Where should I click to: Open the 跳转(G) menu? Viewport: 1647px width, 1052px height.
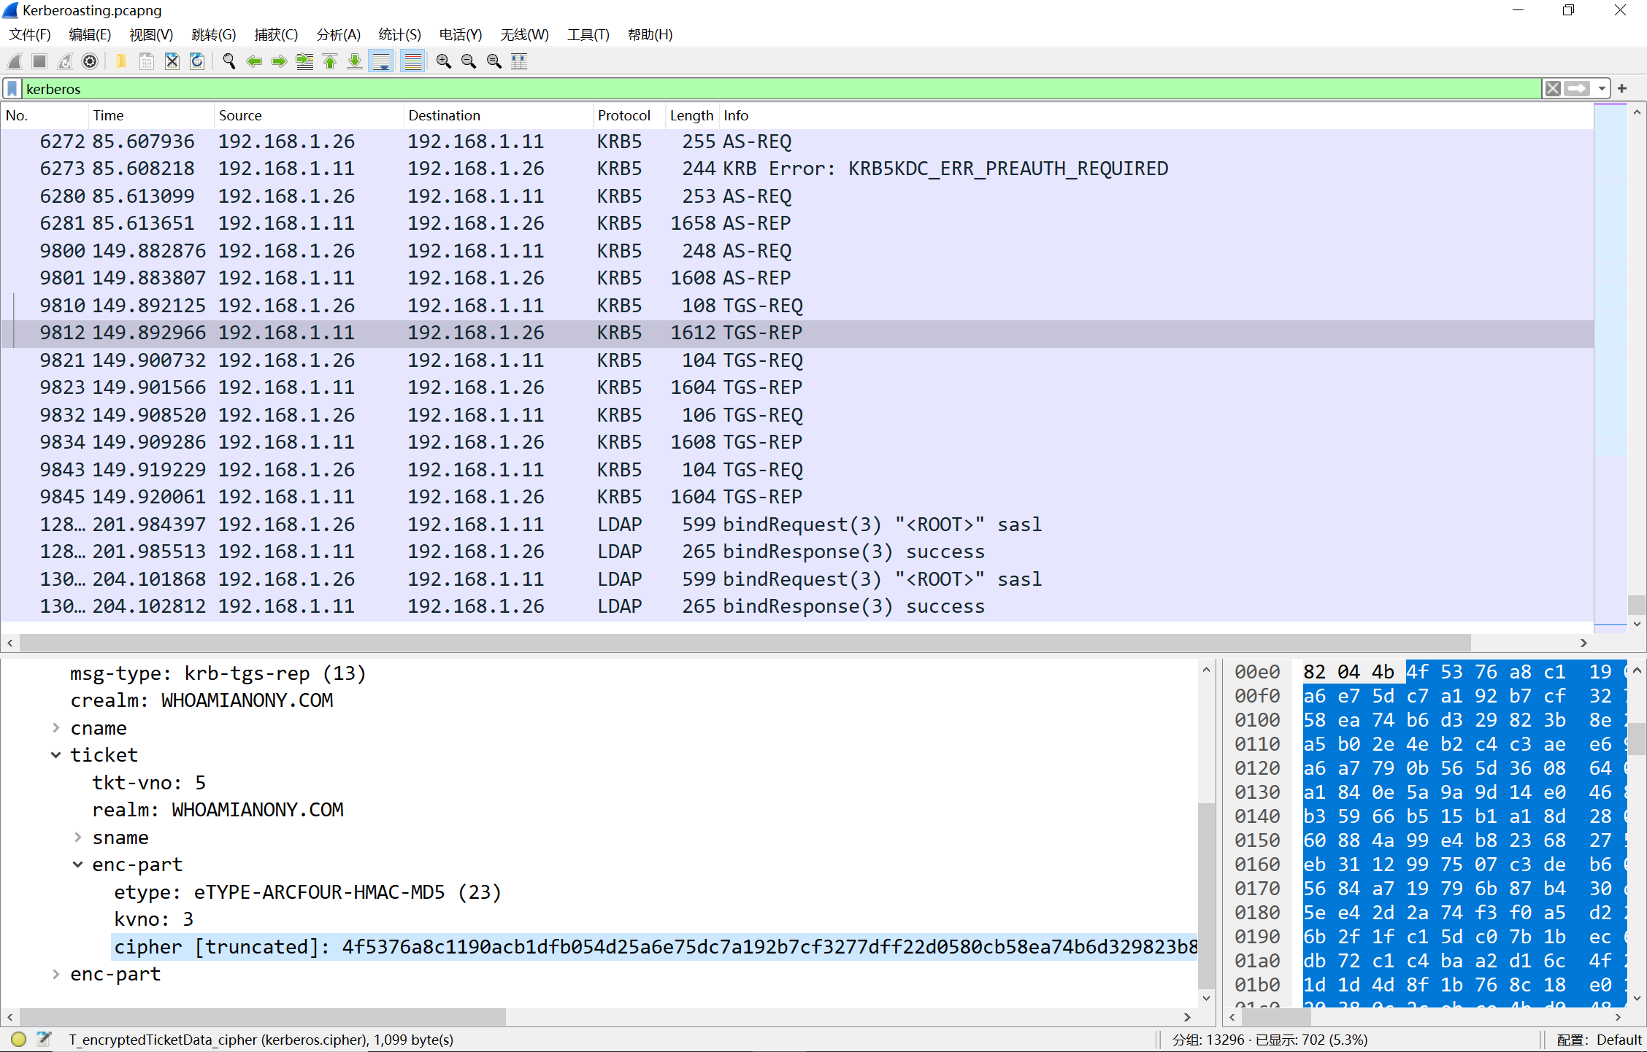click(x=214, y=35)
